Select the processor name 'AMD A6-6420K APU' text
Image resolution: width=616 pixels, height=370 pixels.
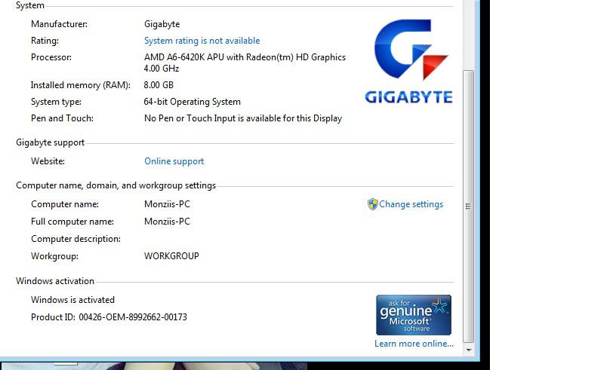(184, 57)
